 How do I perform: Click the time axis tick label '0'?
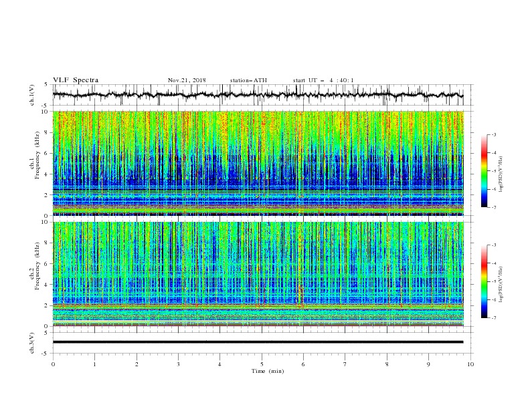pos(53,364)
